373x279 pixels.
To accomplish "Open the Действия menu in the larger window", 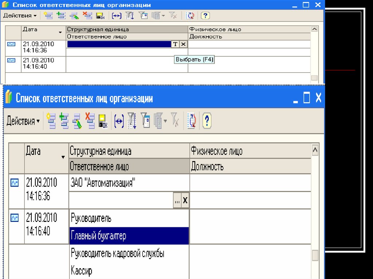I will (x=23, y=121).
